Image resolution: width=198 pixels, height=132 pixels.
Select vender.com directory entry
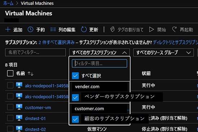(x=87, y=87)
